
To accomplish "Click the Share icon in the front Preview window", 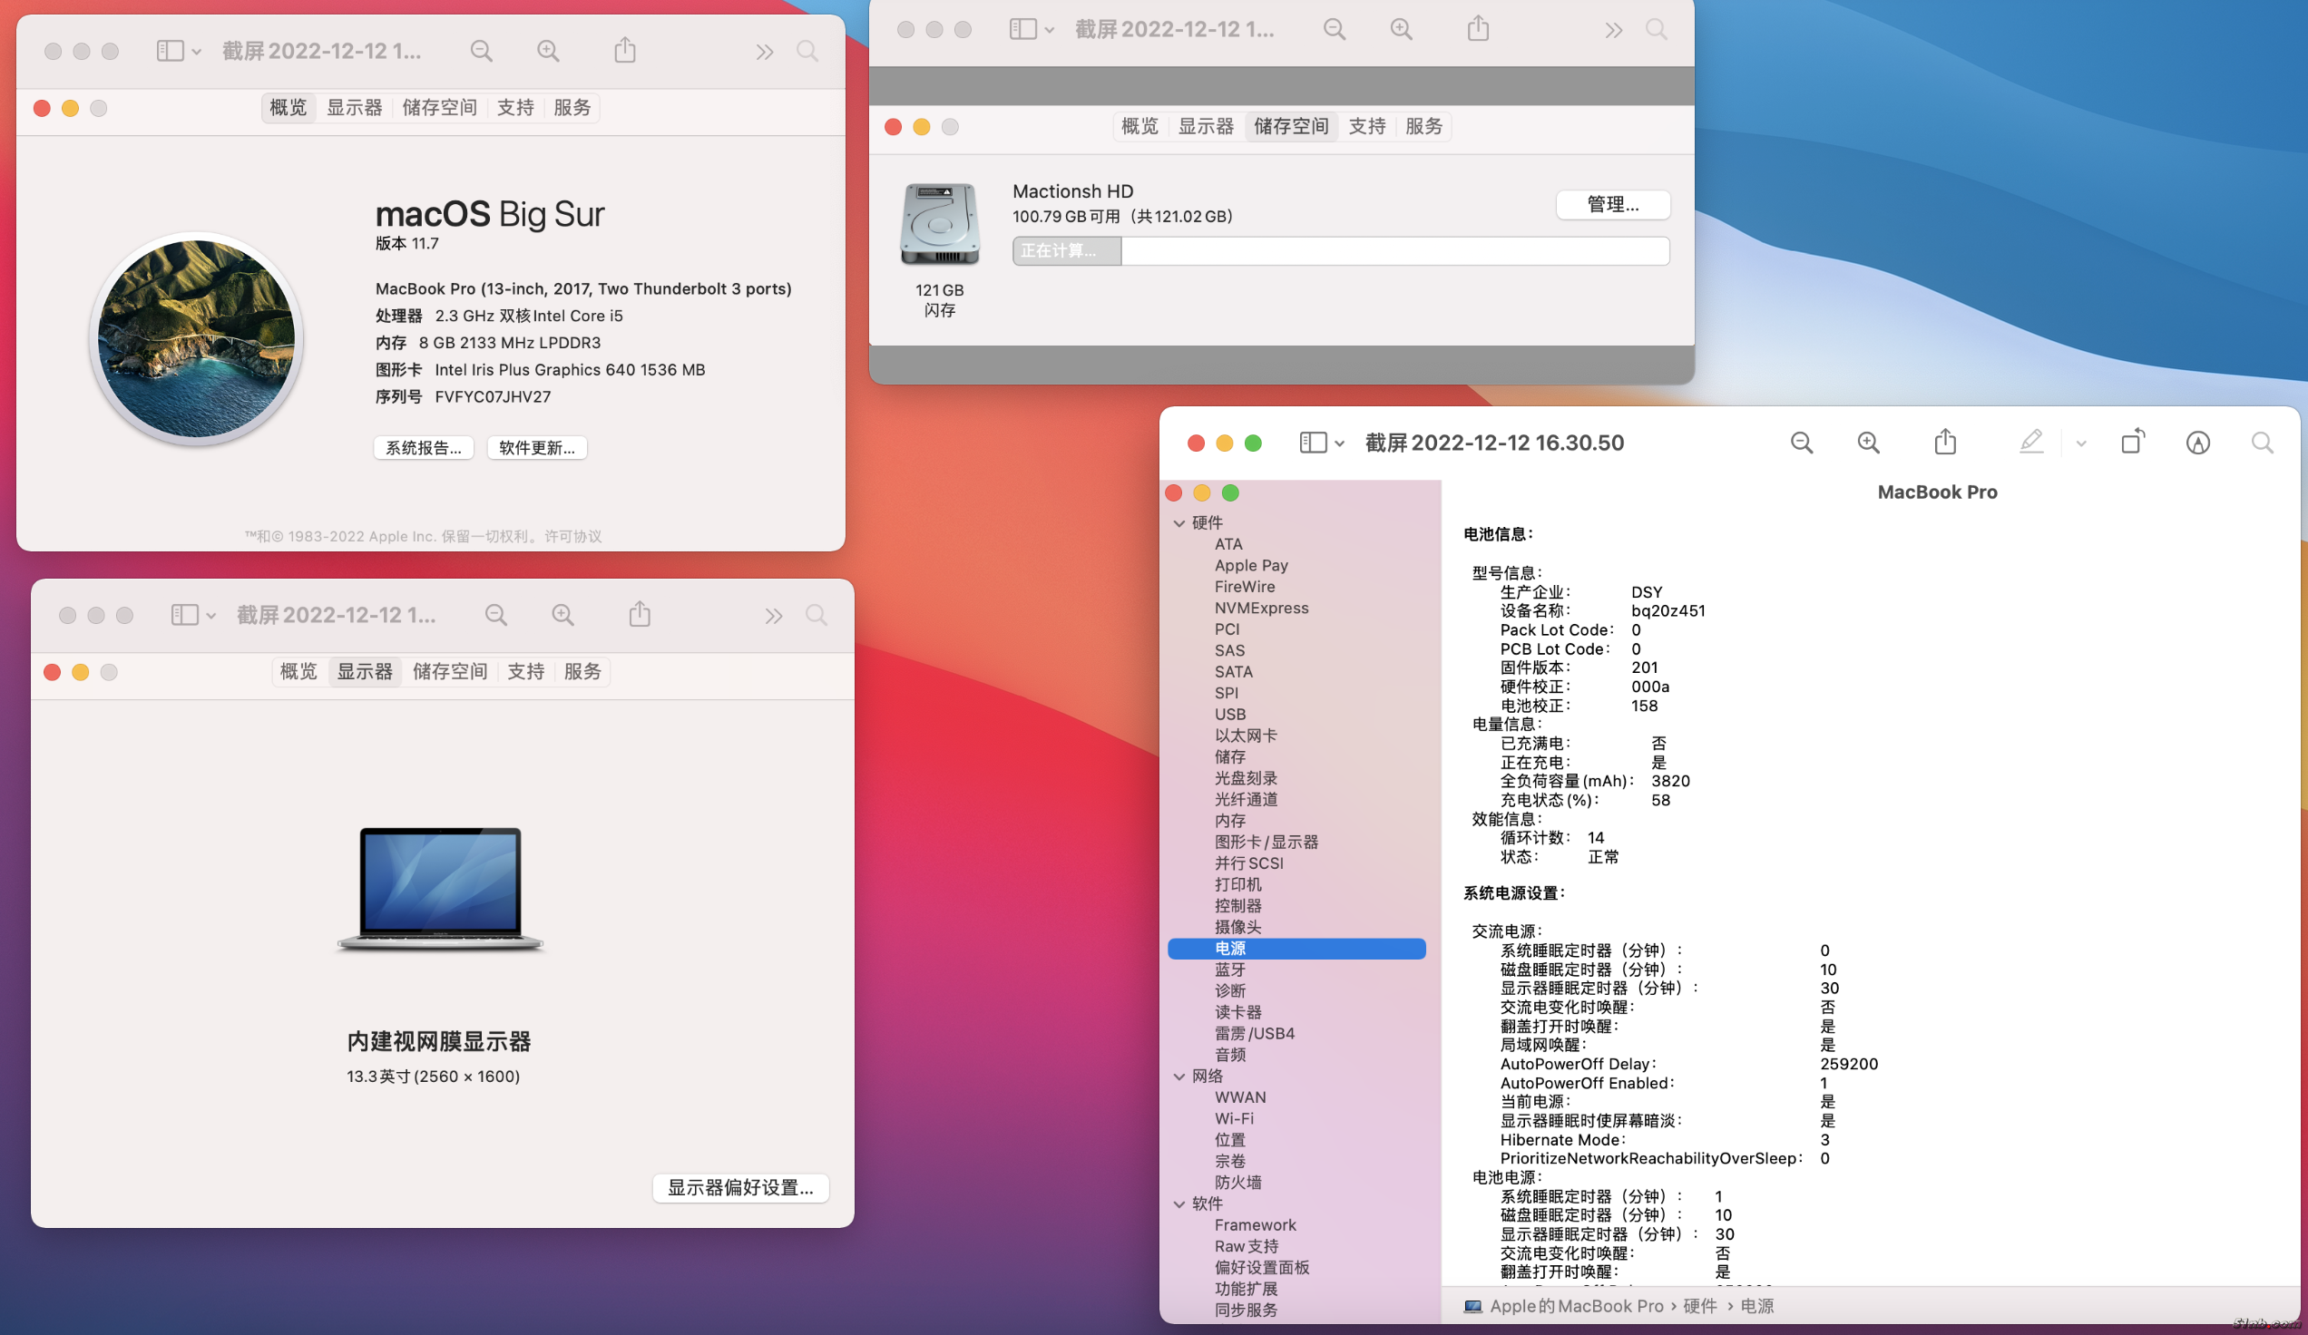I will tap(1944, 443).
